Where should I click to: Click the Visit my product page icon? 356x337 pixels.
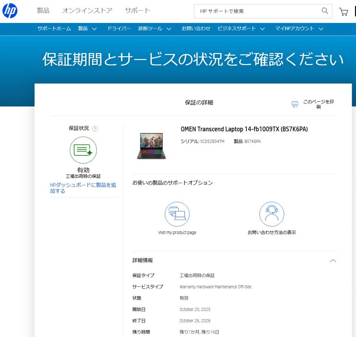click(177, 214)
